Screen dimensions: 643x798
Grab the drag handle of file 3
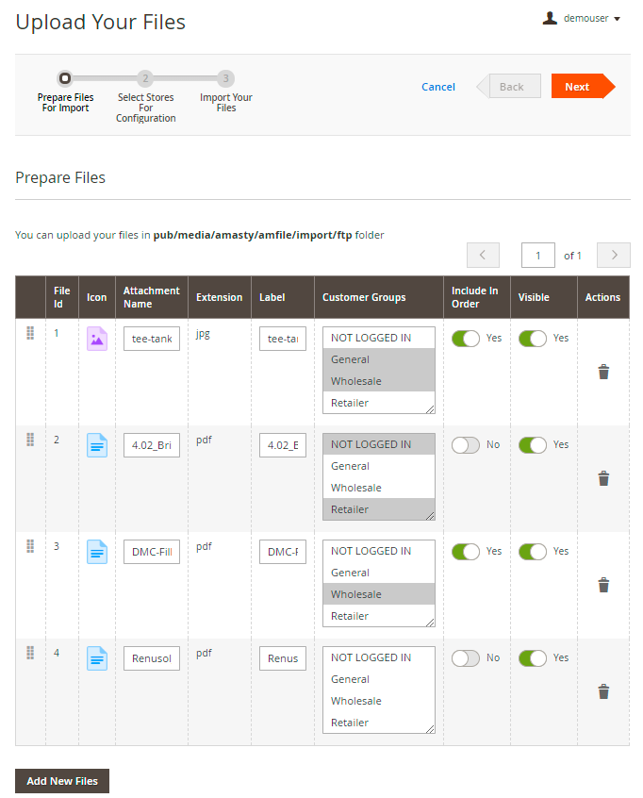tap(30, 546)
